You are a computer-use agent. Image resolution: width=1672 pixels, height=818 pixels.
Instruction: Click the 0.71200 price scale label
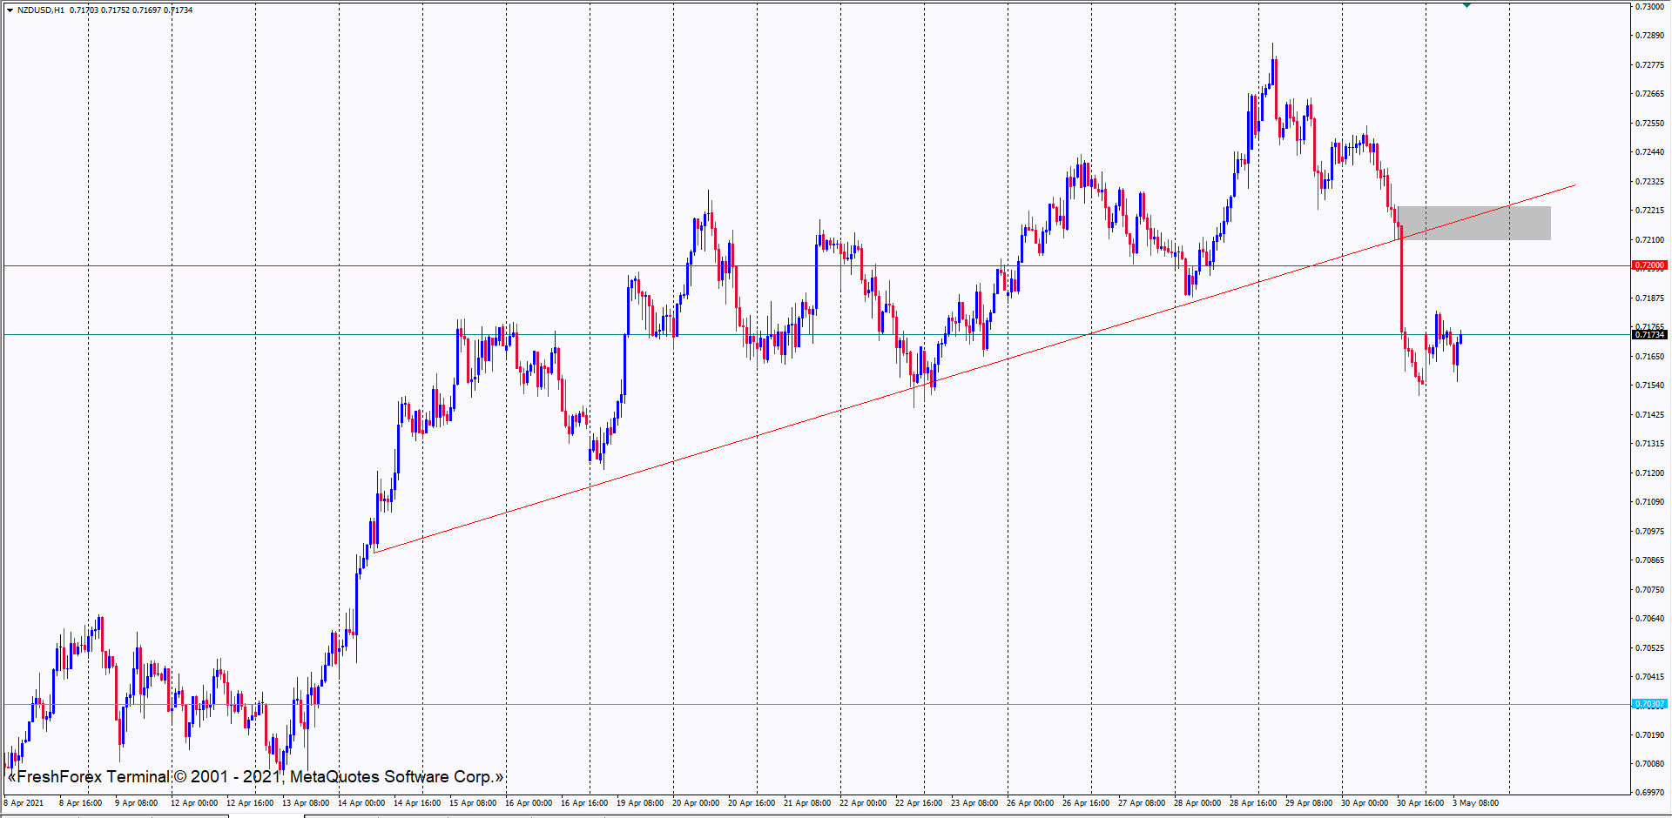1650,473
